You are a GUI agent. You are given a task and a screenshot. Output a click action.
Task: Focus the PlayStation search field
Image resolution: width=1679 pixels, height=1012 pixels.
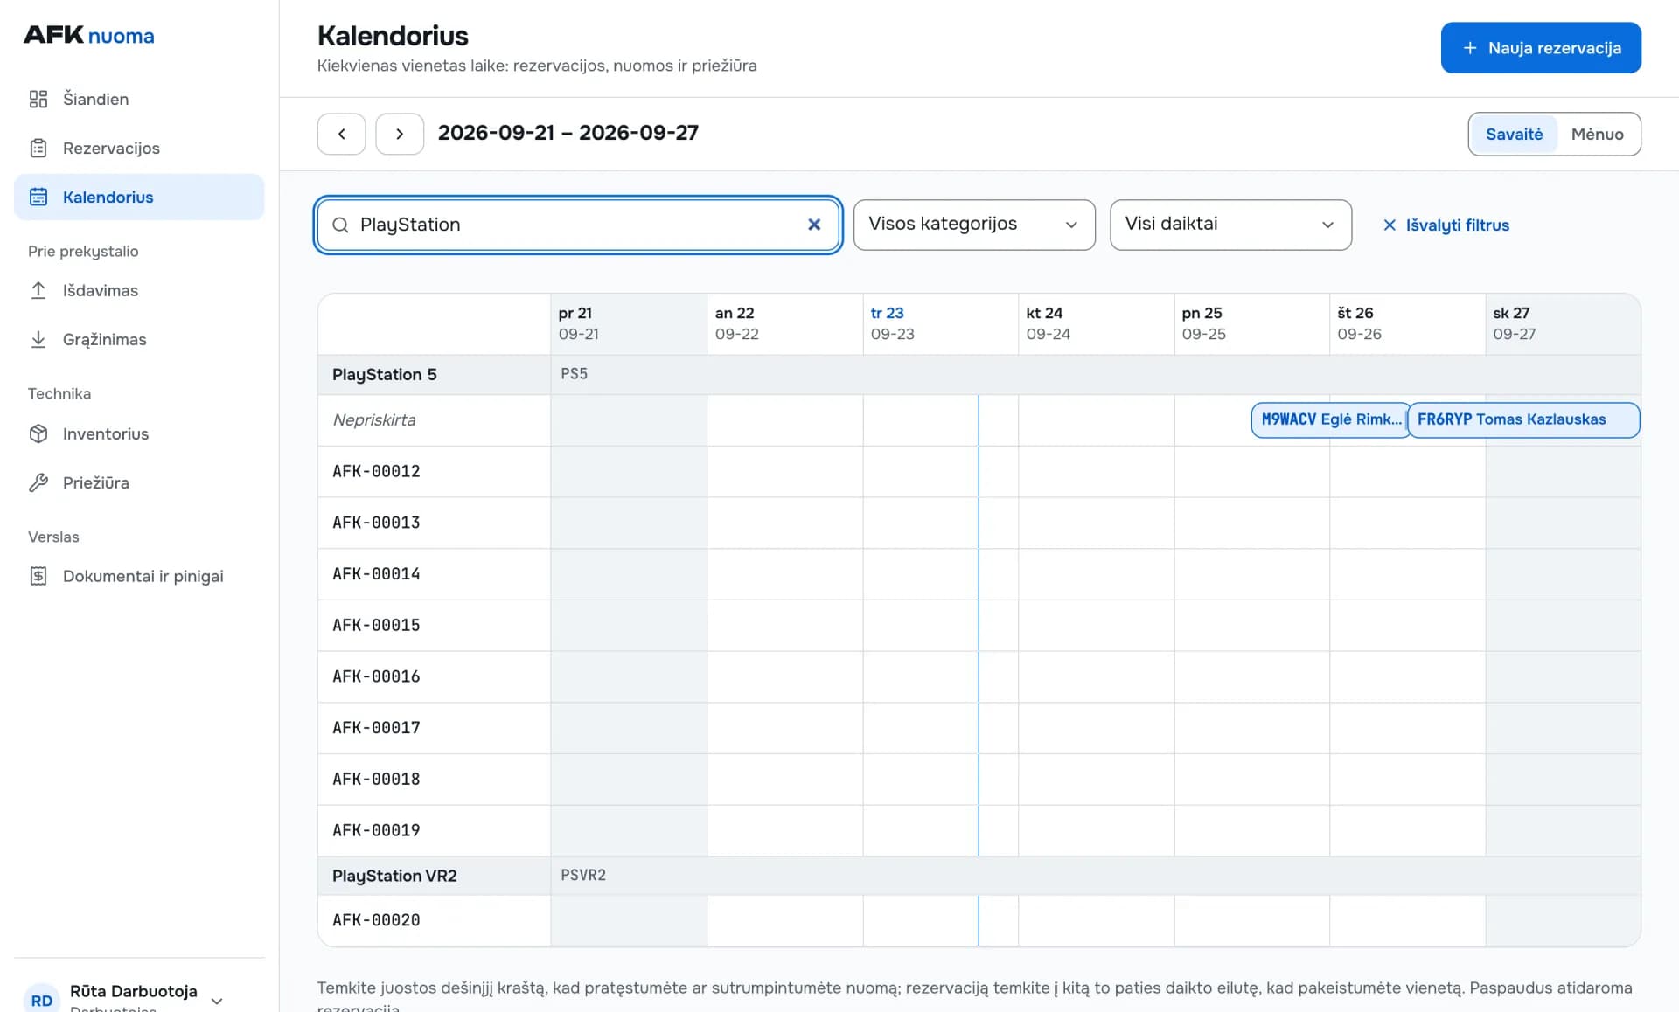[x=578, y=225]
